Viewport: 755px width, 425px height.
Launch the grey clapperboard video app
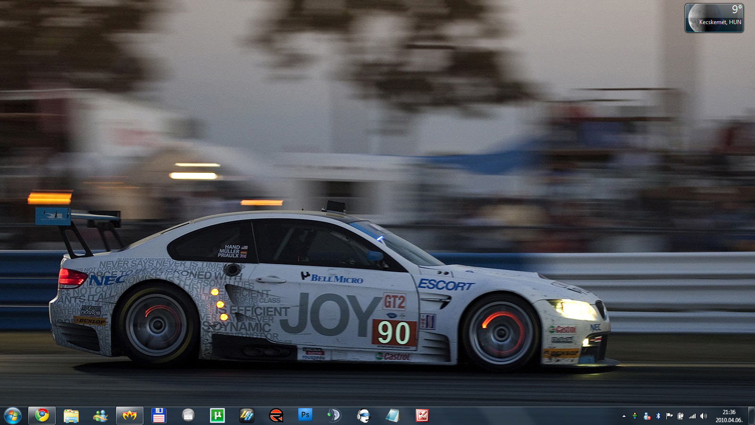(x=188, y=416)
